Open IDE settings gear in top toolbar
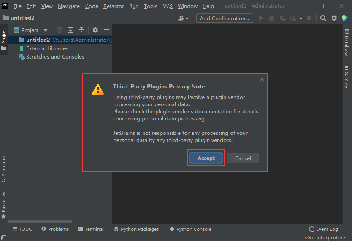The width and height of the screenshot is (352, 241). click(x=334, y=18)
